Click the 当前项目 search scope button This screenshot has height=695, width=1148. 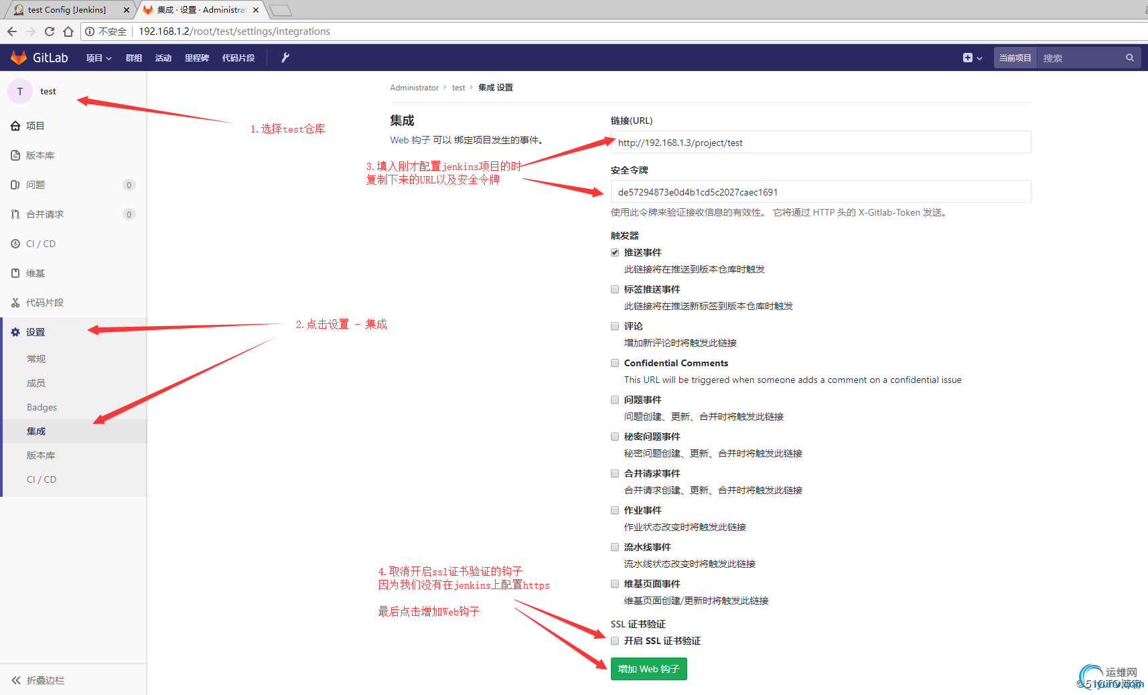click(x=1015, y=58)
